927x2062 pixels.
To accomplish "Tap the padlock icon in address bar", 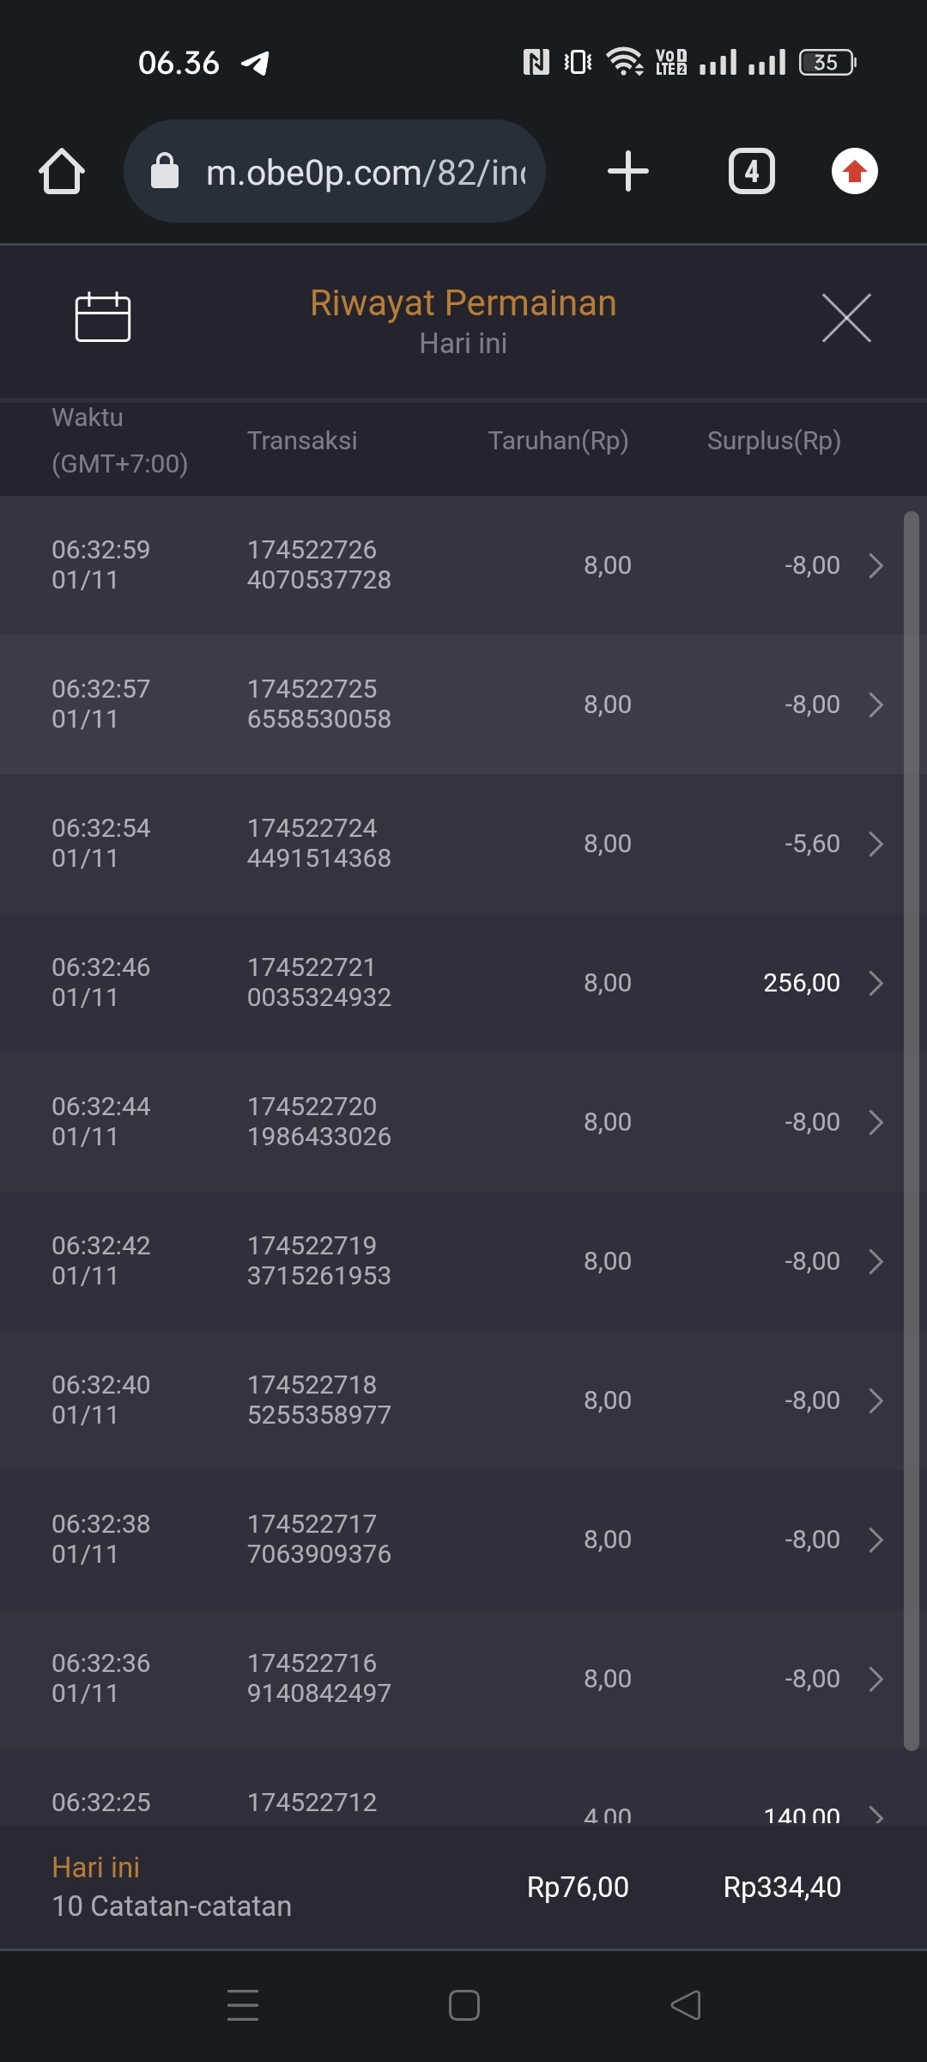I will click(x=165, y=171).
